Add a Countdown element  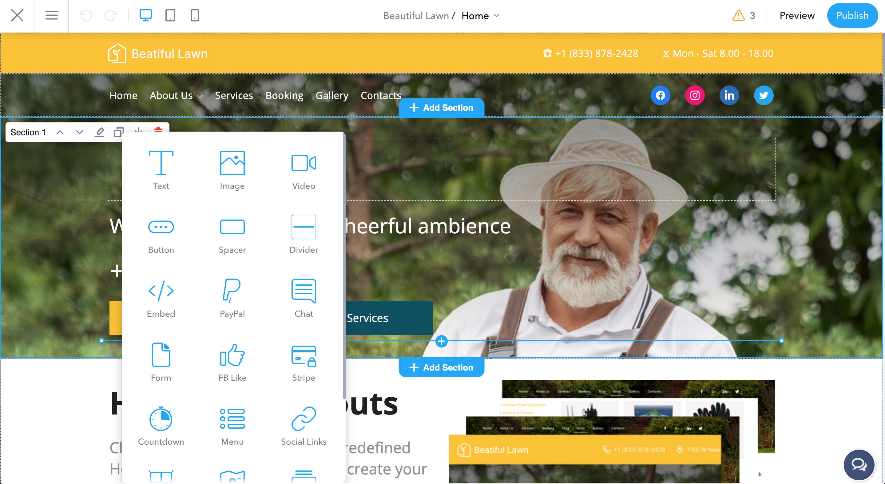coord(161,426)
